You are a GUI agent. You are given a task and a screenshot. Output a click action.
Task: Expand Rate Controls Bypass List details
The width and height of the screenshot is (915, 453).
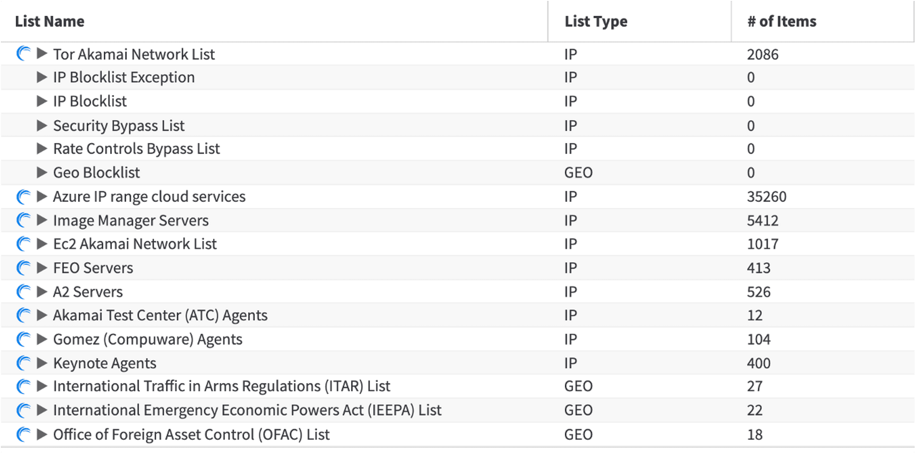coord(42,149)
